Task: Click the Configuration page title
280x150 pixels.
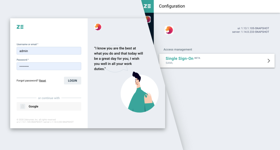Action: [x=172, y=6]
